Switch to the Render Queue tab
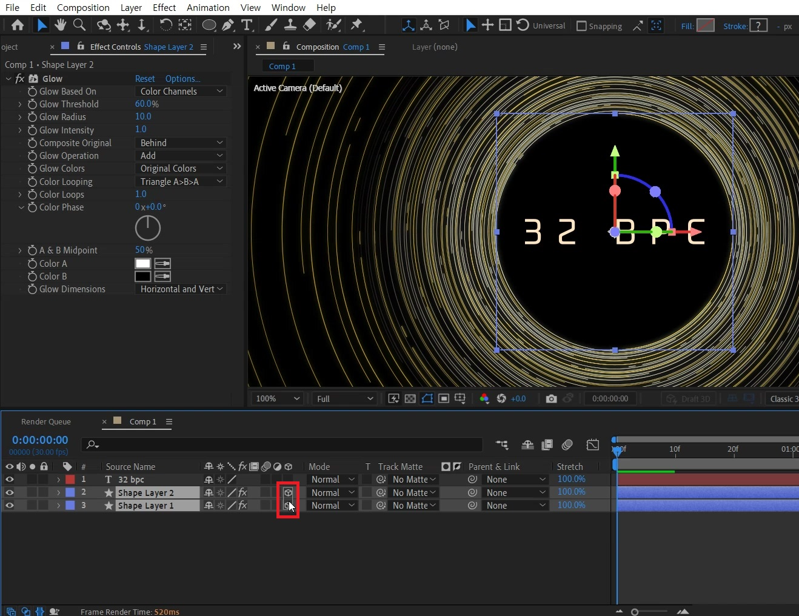Screen dimensions: 799x616 (46, 421)
